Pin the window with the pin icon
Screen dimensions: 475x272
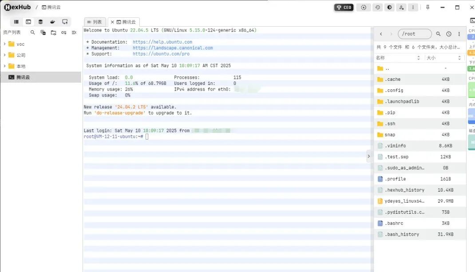[428, 7]
